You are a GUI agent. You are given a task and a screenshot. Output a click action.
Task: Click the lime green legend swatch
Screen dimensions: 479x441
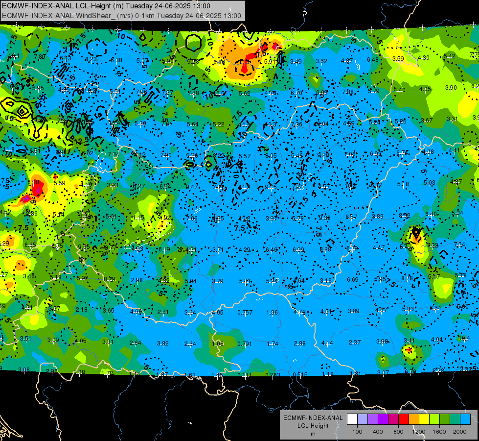[x=434, y=419]
